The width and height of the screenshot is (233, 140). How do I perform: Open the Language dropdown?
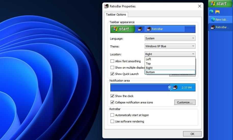tap(170, 38)
